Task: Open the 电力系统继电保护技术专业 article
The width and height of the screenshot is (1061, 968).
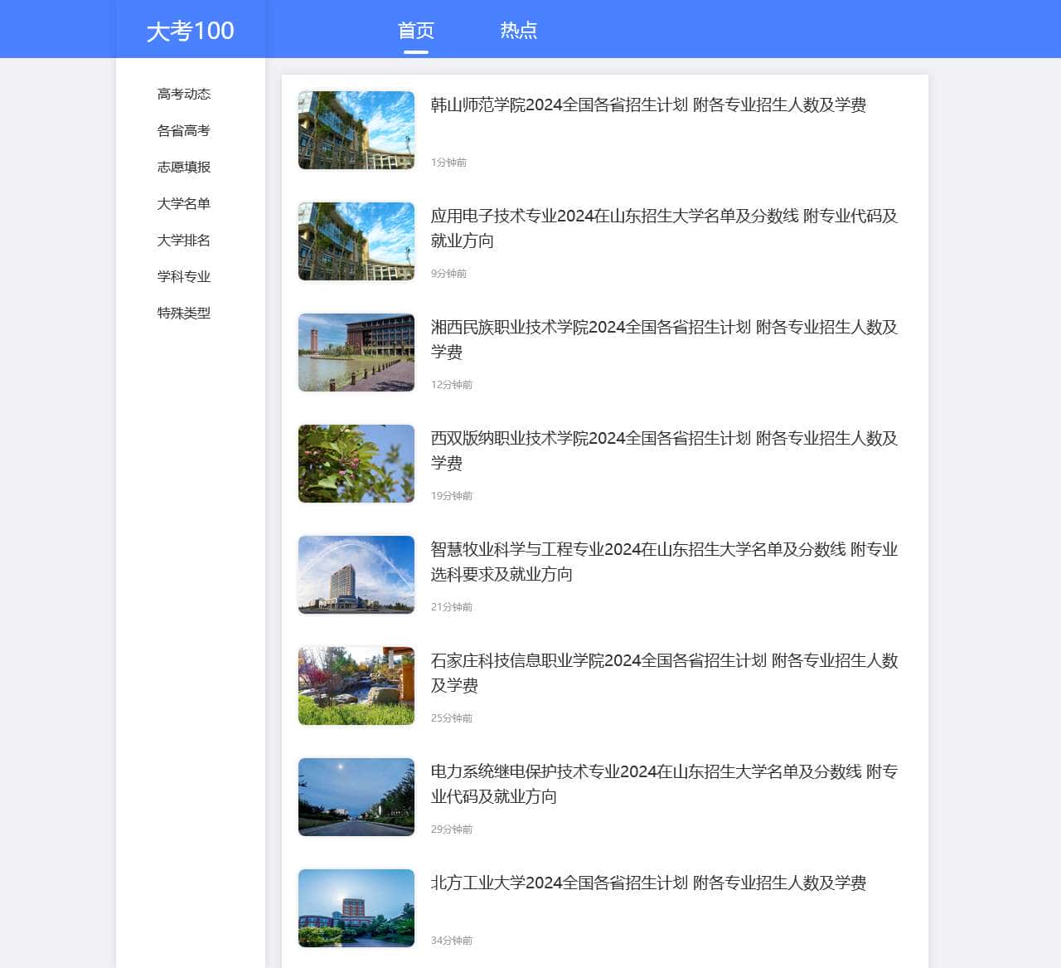Action: pos(661,785)
